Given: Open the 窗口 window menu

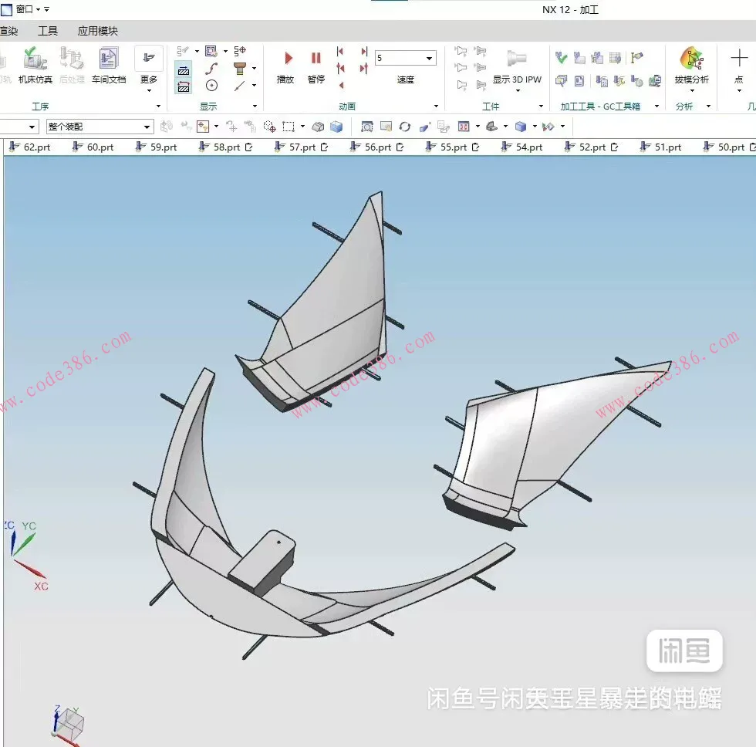Looking at the screenshot, I should tap(24, 9).
